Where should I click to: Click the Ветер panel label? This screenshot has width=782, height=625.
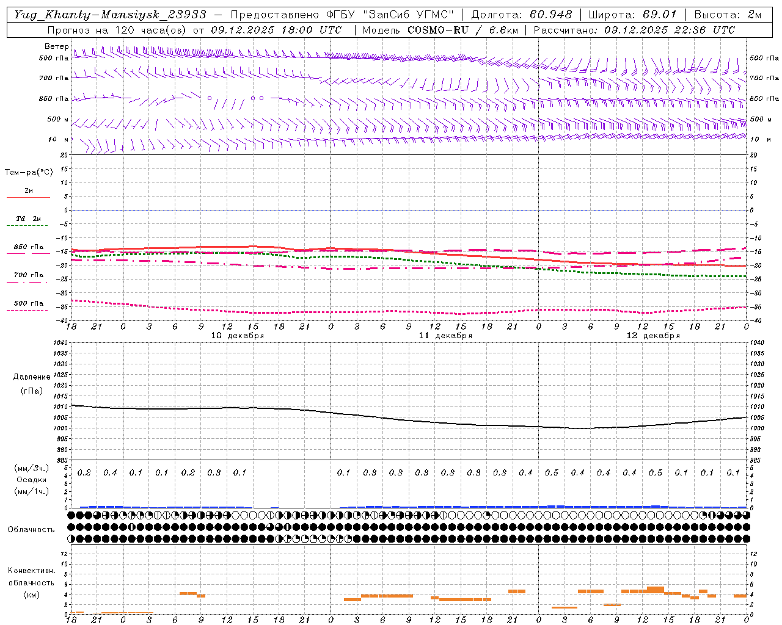[56, 46]
